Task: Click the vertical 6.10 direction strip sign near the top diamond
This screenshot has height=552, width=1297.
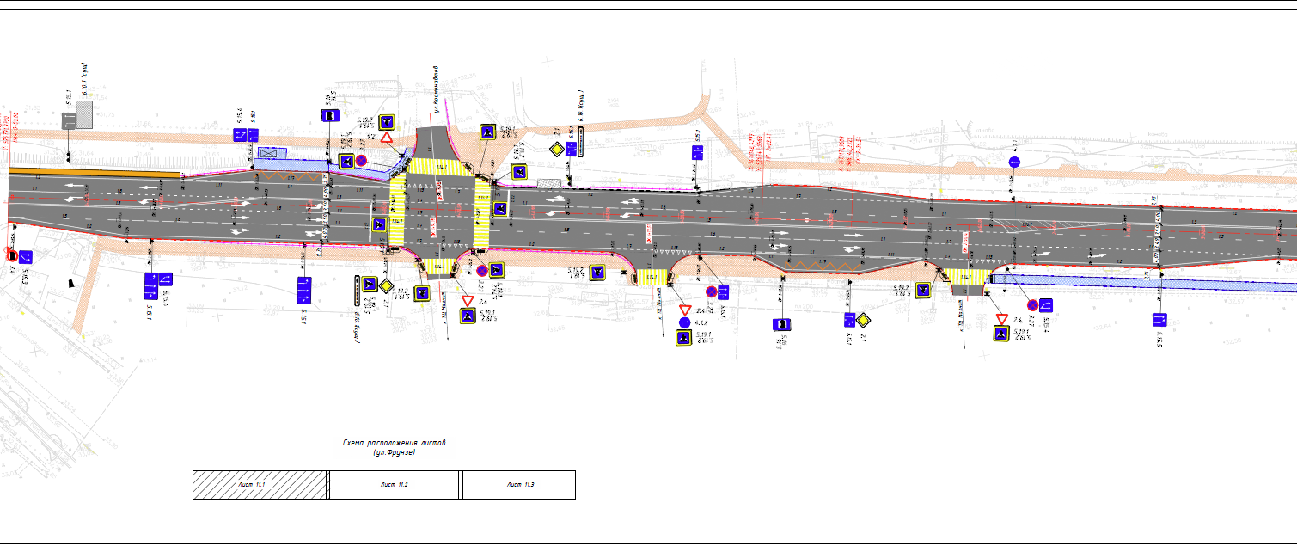Action: (x=582, y=140)
